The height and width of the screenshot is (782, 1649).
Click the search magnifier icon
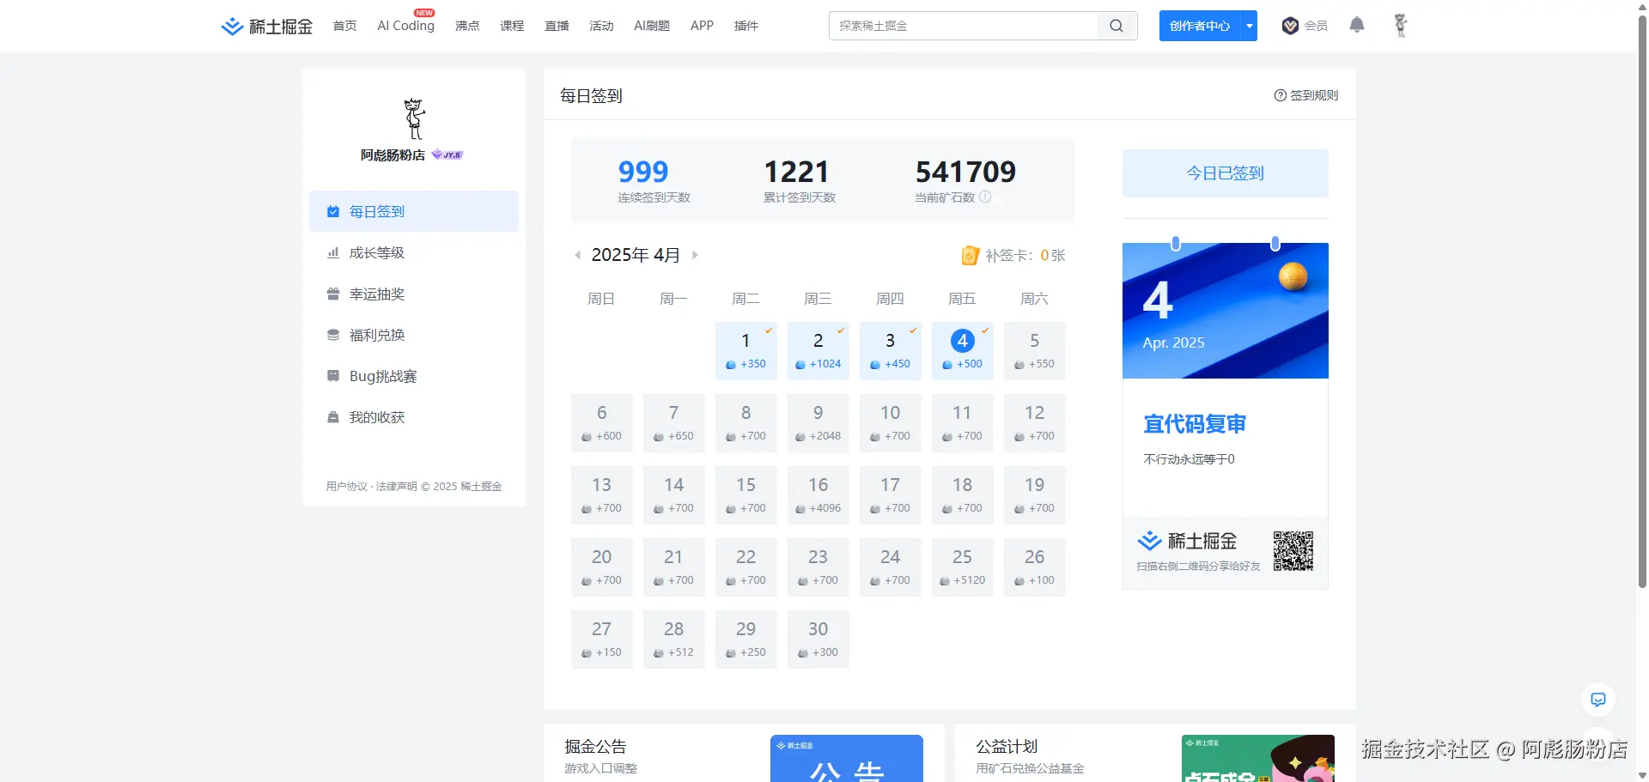pyautogui.click(x=1116, y=26)
